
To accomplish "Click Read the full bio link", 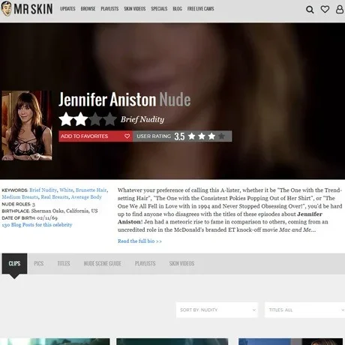I will click(139, 241).
